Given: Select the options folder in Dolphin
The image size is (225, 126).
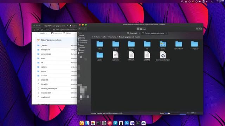Looking at the screenshot, I should [x=131, y=45].
